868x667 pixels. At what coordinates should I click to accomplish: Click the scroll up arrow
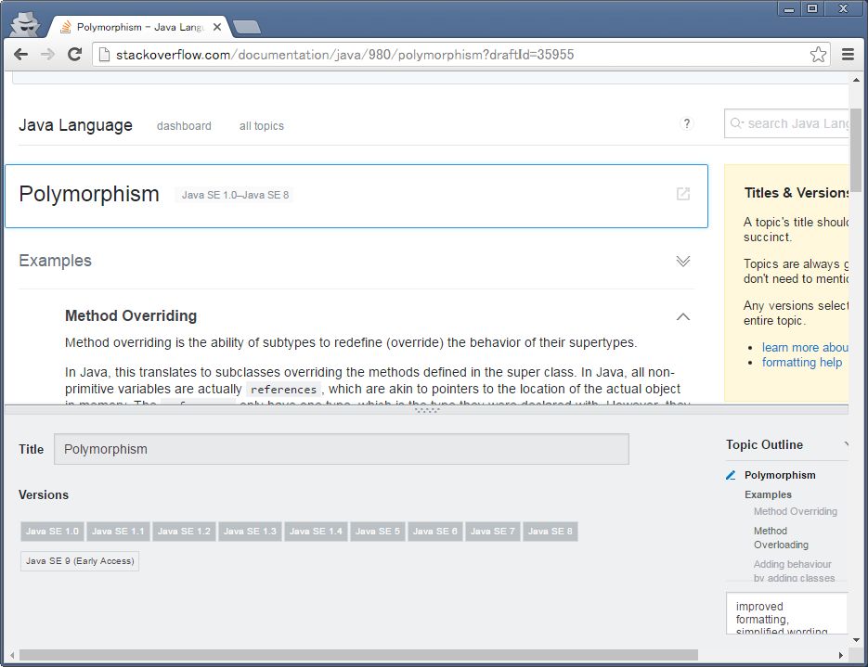(x=856, y=80)
